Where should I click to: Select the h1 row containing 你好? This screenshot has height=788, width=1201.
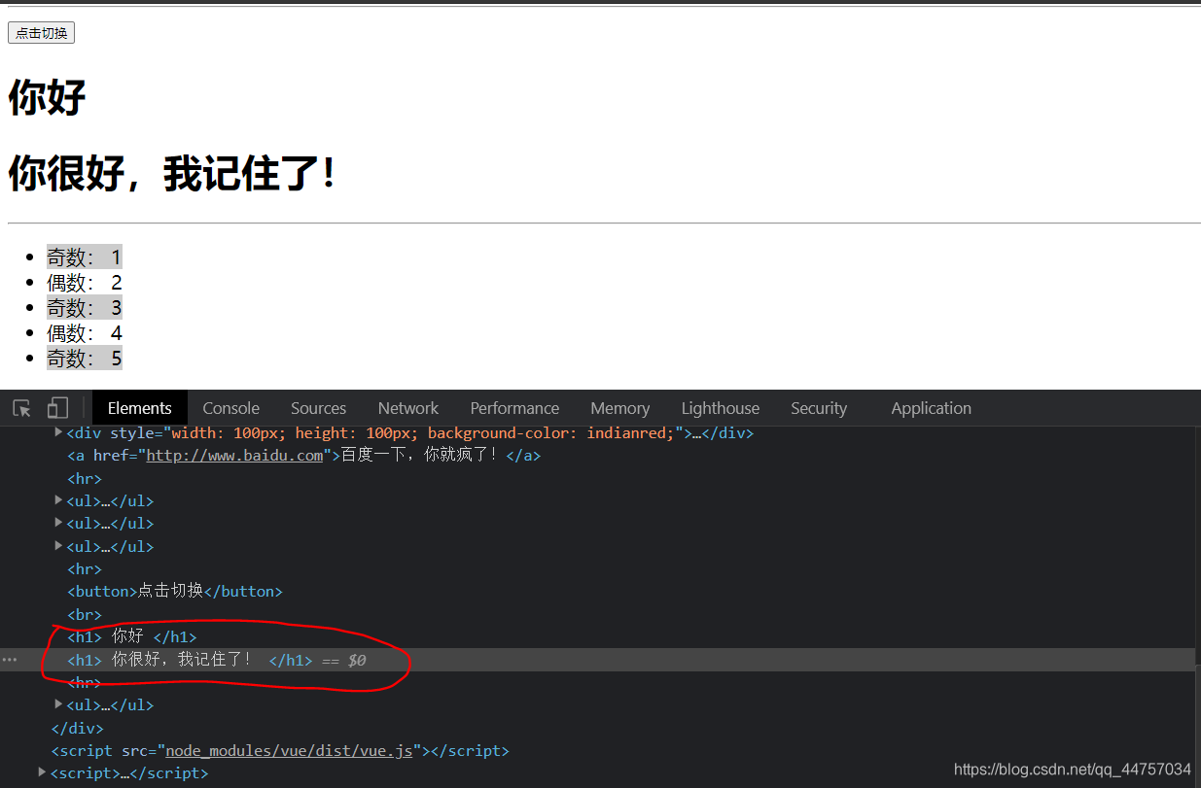pos(132,636)
